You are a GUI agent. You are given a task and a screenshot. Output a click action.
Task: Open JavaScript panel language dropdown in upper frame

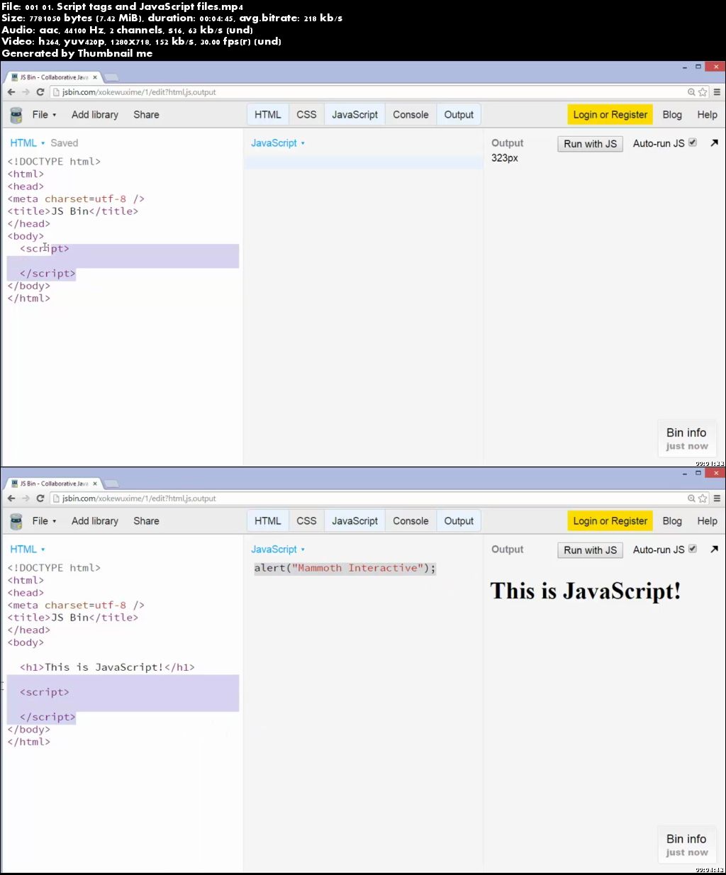pyautogui.click(x=278, y=143)
